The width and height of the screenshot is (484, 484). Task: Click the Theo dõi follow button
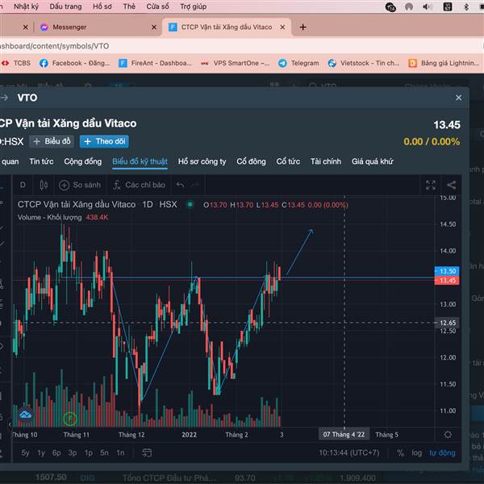click(104, 141)
